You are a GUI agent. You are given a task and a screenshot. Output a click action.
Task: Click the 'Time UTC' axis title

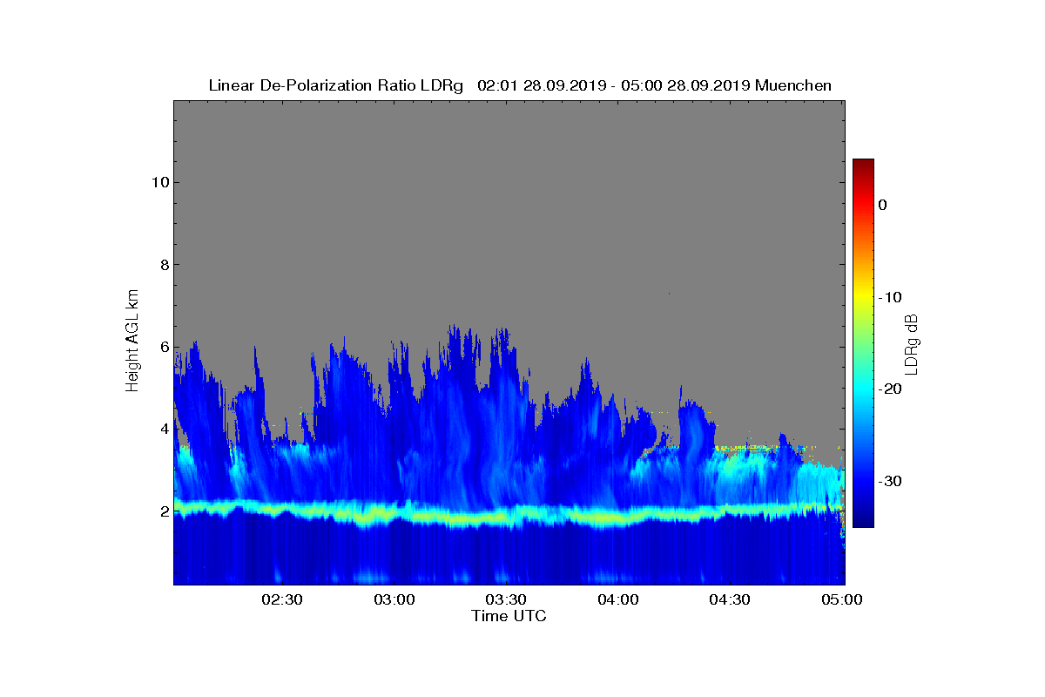point(509,616)
